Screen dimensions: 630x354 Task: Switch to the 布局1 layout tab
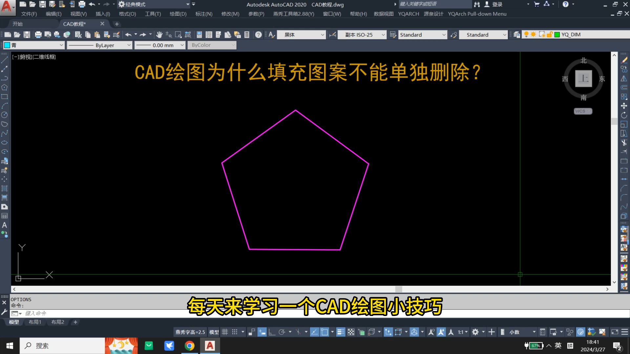point(35,322)
